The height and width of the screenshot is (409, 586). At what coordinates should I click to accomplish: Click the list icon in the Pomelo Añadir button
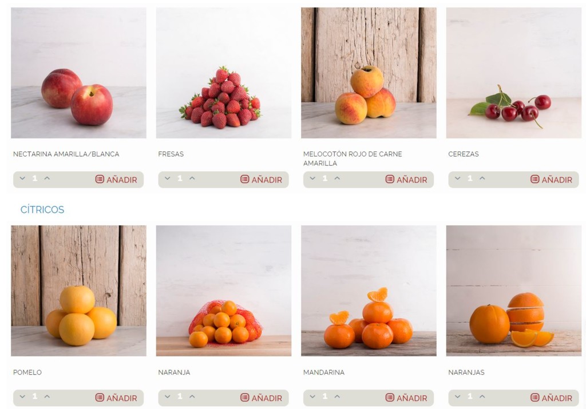coord(100,398)
